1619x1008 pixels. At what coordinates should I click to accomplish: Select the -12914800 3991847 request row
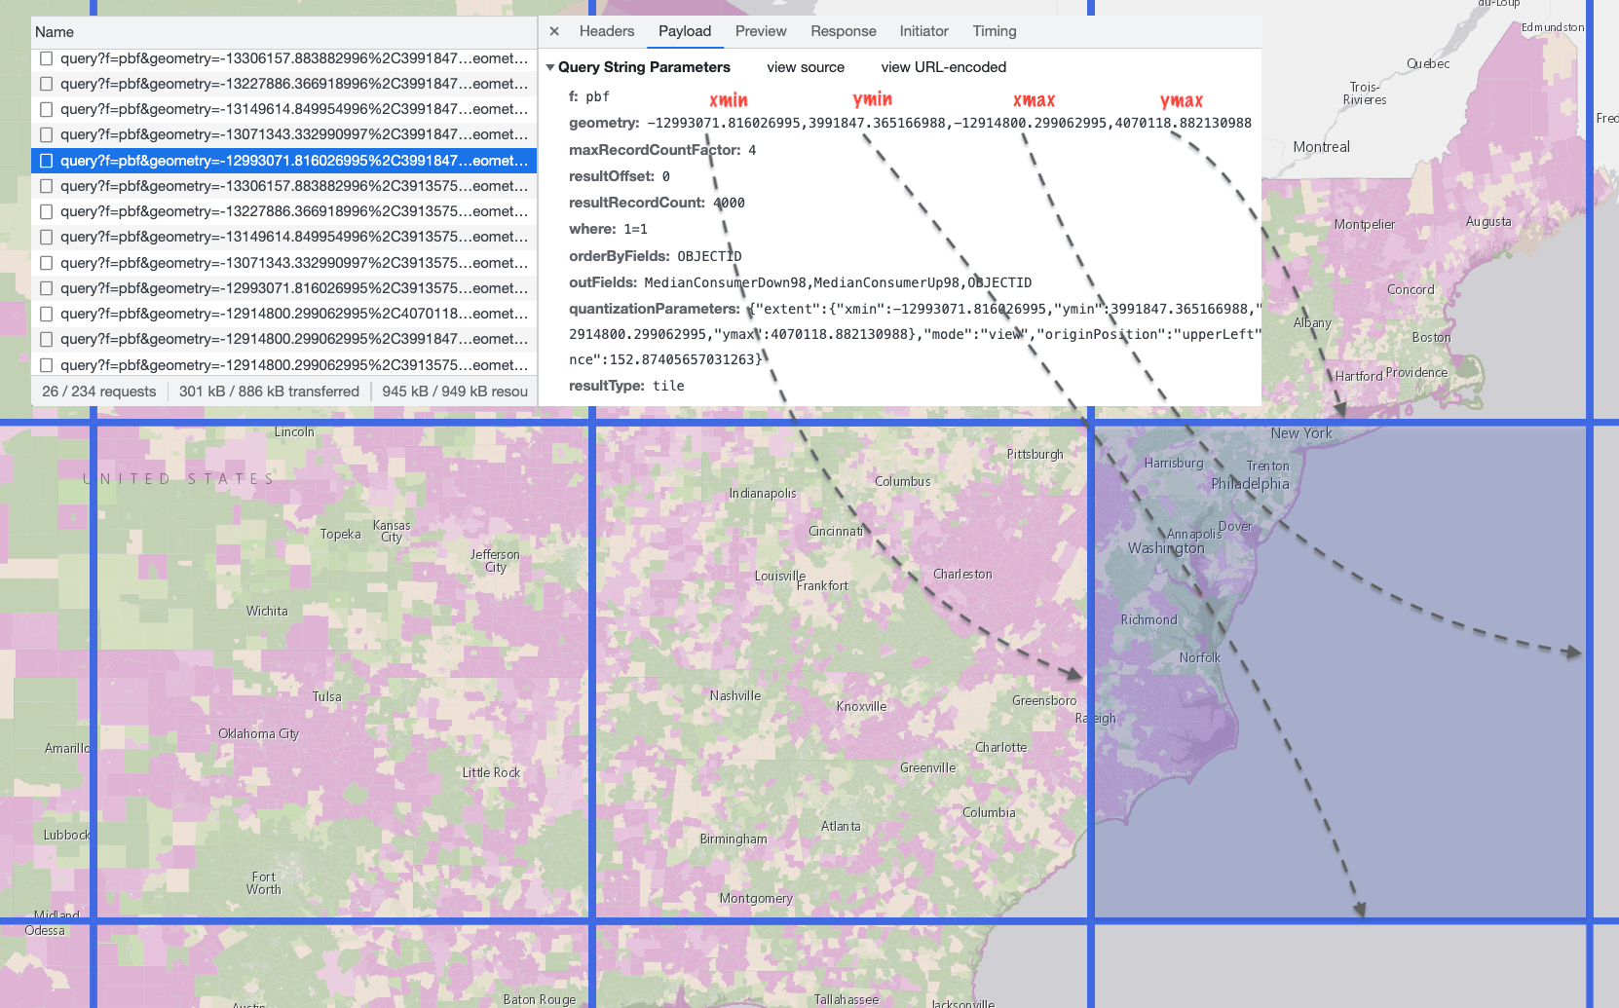click(x=283, y=339)
